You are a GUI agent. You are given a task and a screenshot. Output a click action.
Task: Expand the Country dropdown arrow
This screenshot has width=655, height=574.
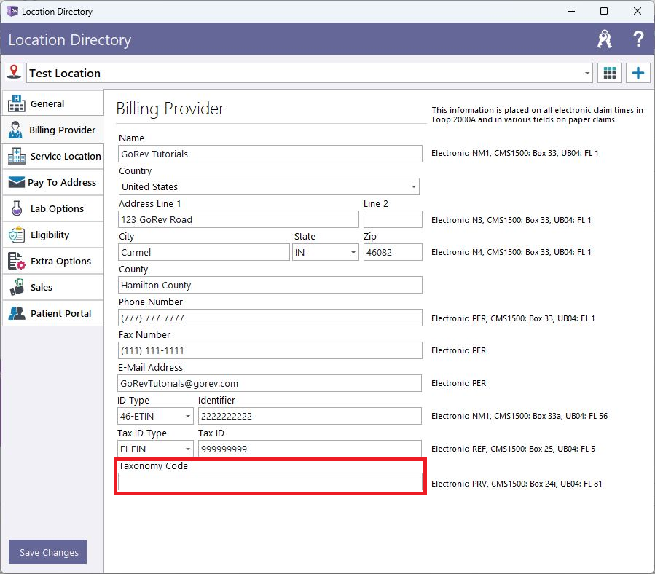tap(414, 186)
